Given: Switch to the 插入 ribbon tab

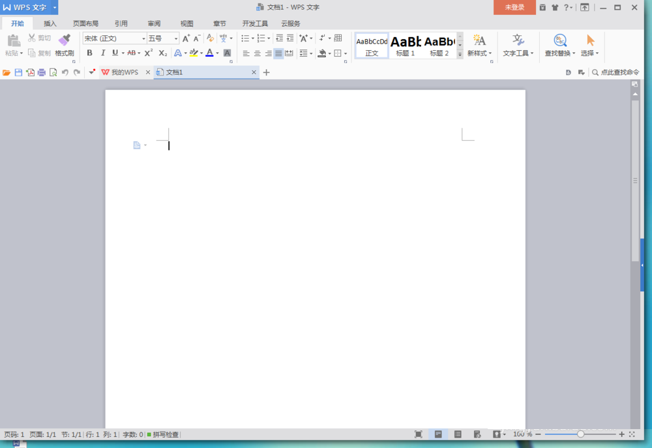Looking at the screenshot, I should click(x=50, y=23).
